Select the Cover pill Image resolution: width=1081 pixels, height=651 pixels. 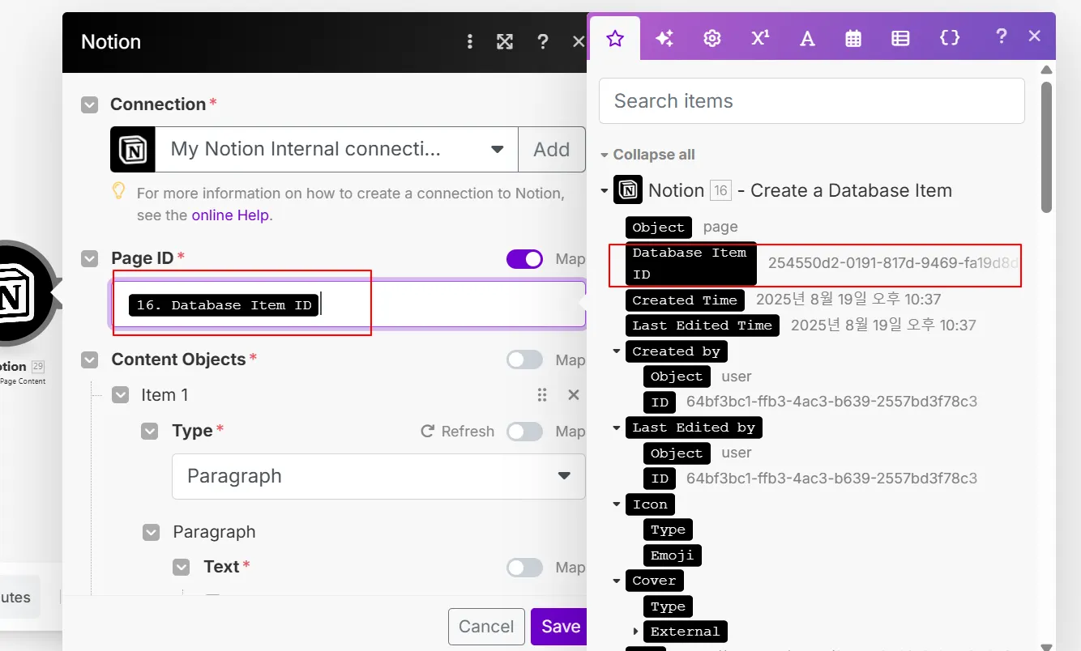point(654,581)
